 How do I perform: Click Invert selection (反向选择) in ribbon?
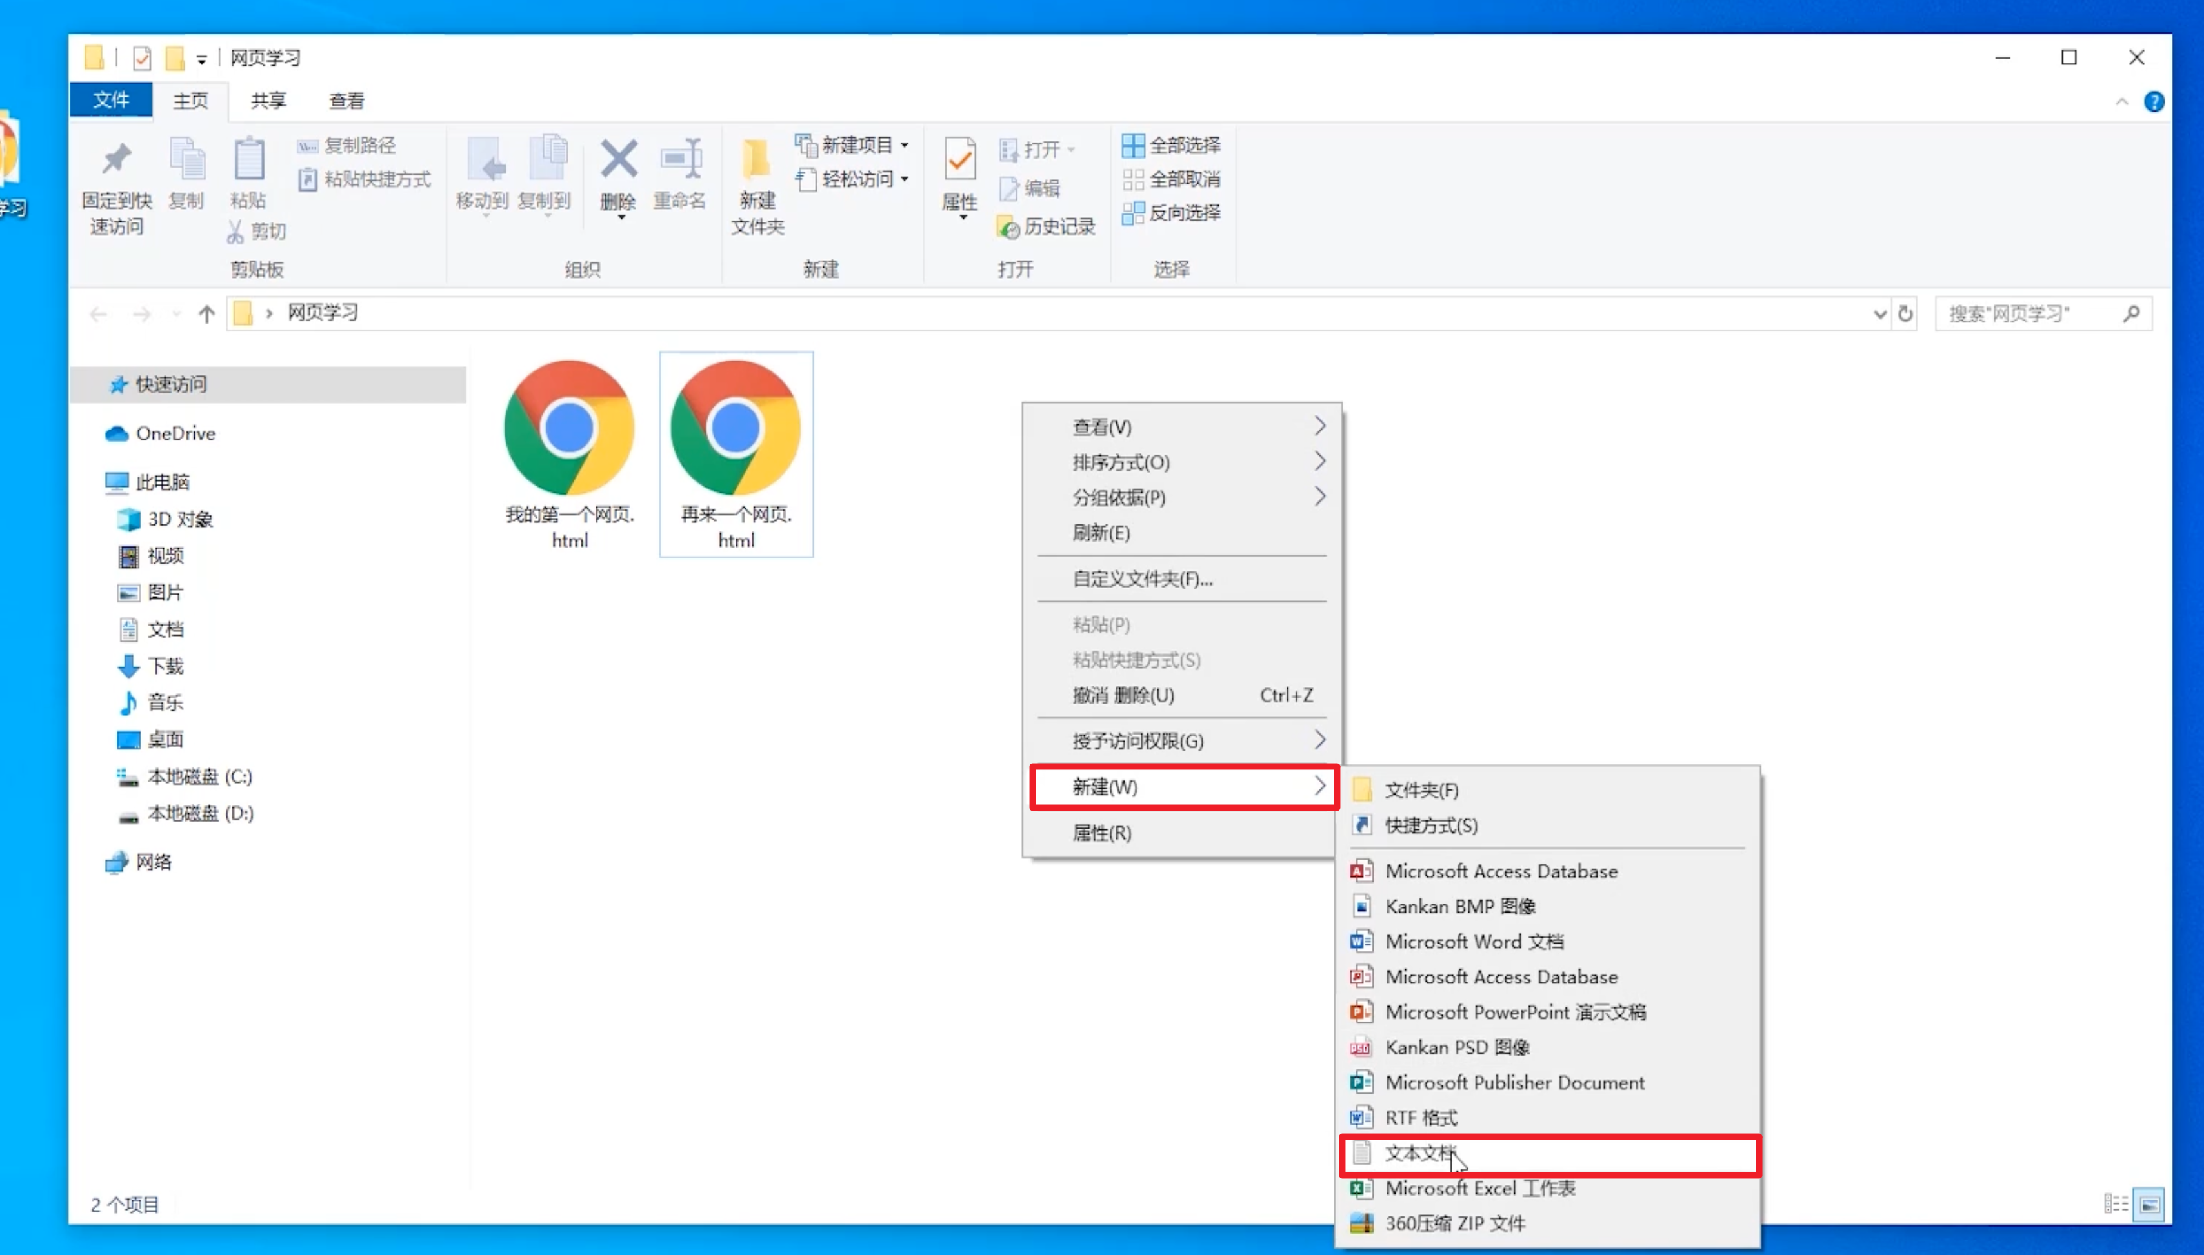click(x=1171, y=212)
